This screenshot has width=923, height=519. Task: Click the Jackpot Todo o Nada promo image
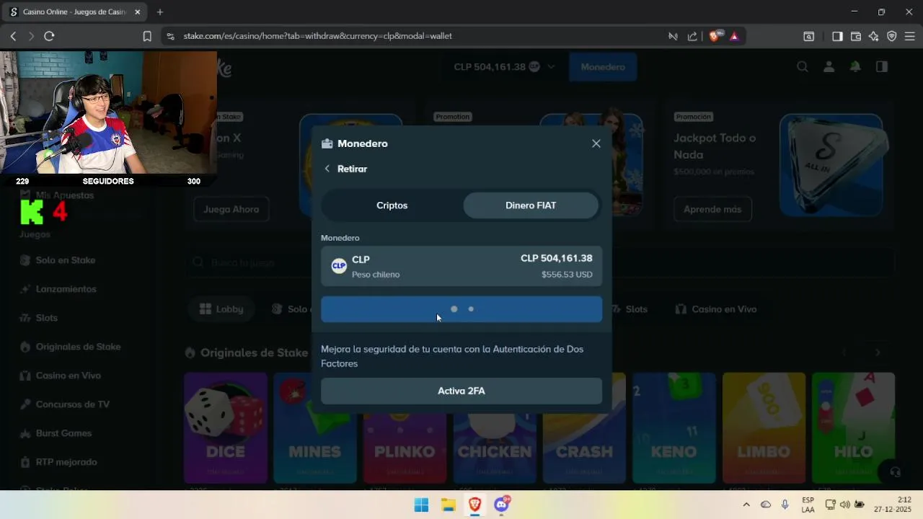coord(831,165)
